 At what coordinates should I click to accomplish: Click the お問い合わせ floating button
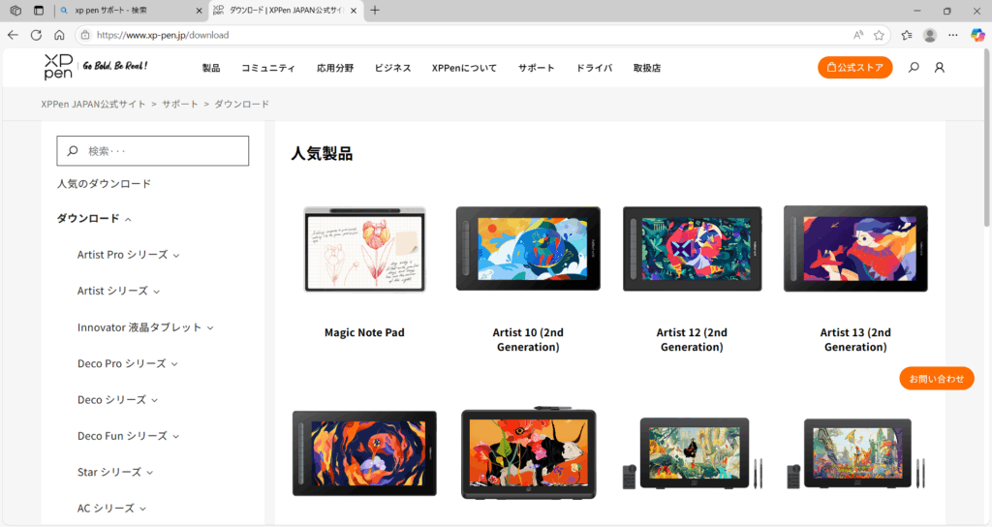pyautogui.click(x=937, y=379)
